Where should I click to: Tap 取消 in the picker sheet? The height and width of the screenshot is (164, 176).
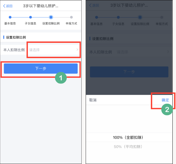[x=93, y=100]
